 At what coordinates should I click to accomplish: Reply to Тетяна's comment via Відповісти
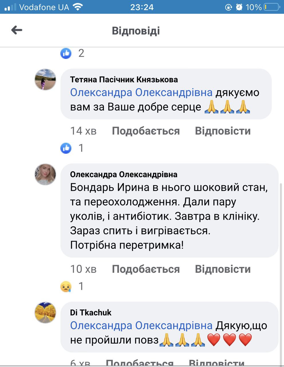(223, 131)
